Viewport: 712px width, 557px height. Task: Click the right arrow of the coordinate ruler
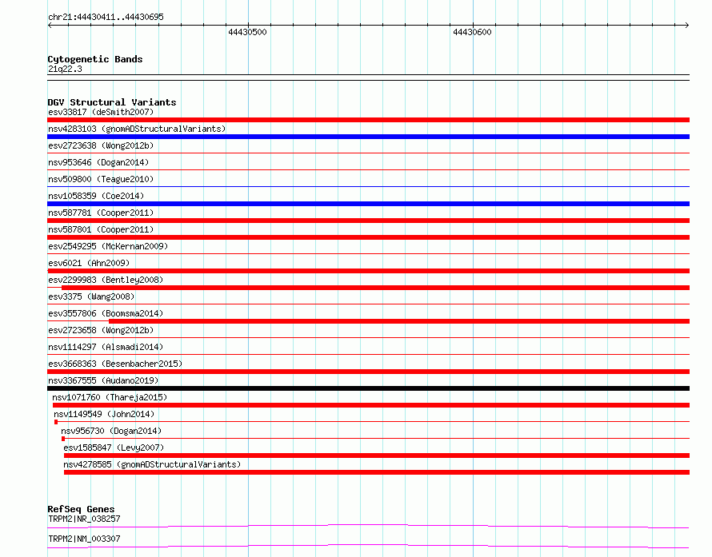coord(687,25)
